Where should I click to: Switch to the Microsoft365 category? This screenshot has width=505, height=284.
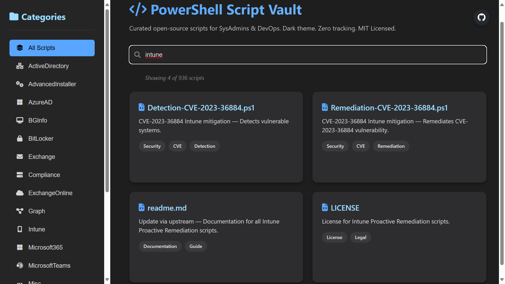[x=46, y=247]
